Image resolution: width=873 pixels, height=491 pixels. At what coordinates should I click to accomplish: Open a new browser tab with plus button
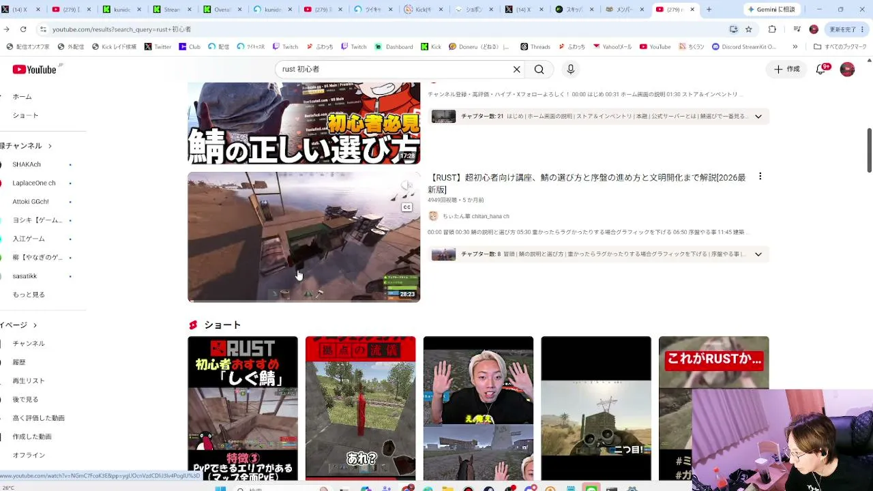coord(709,10)
